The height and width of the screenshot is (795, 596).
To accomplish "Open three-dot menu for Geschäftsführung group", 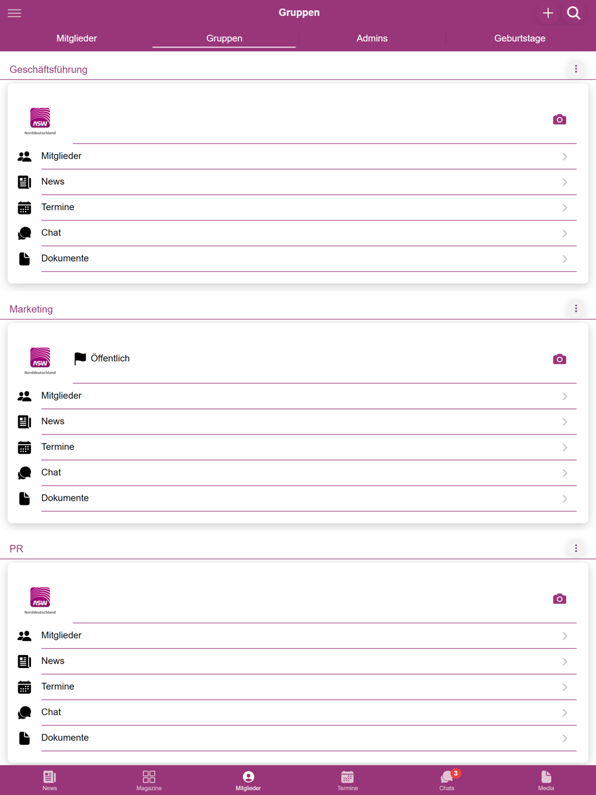I will [576, 69].
